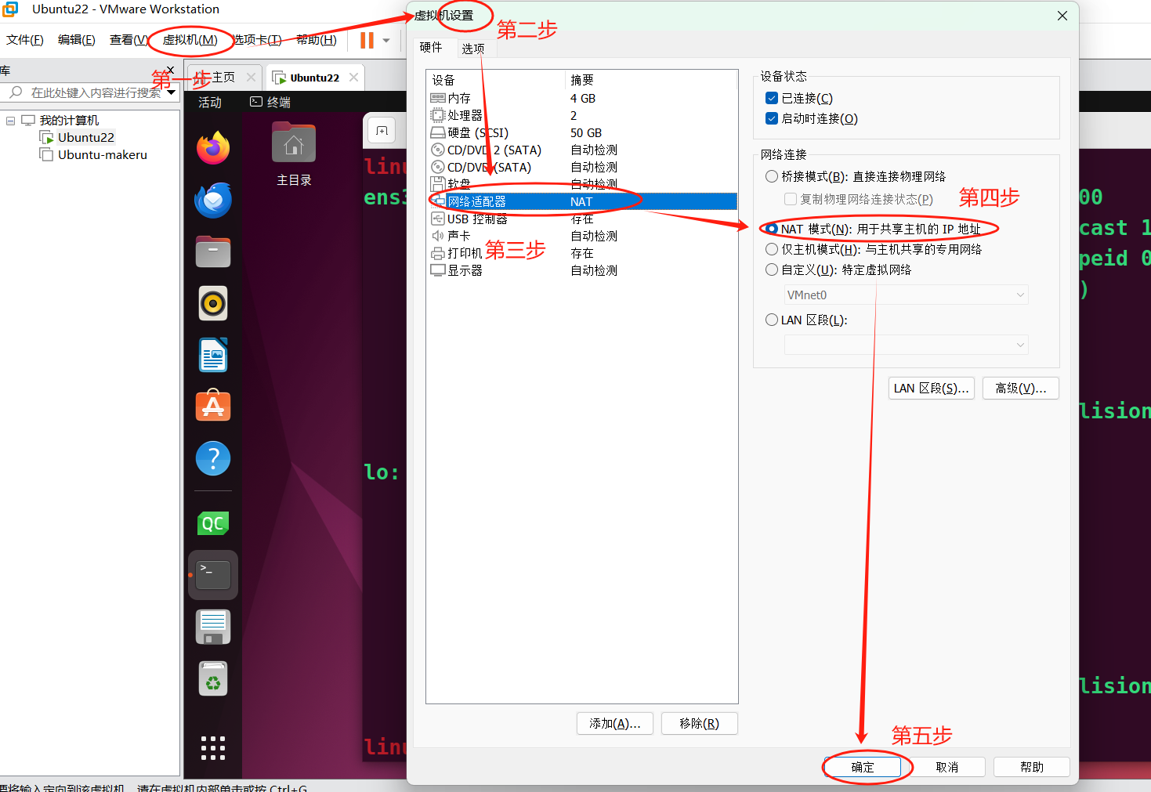The width and height of the screenshot is (1151, 792).
Task: Select the USB controller device row
Action: 581,219
